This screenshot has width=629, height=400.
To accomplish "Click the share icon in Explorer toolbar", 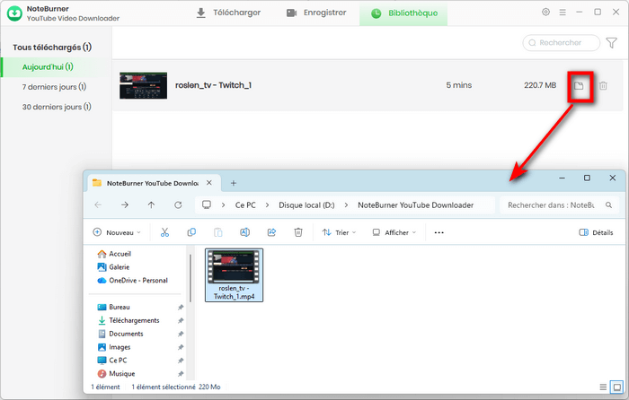I will click(x=271, y=232).
